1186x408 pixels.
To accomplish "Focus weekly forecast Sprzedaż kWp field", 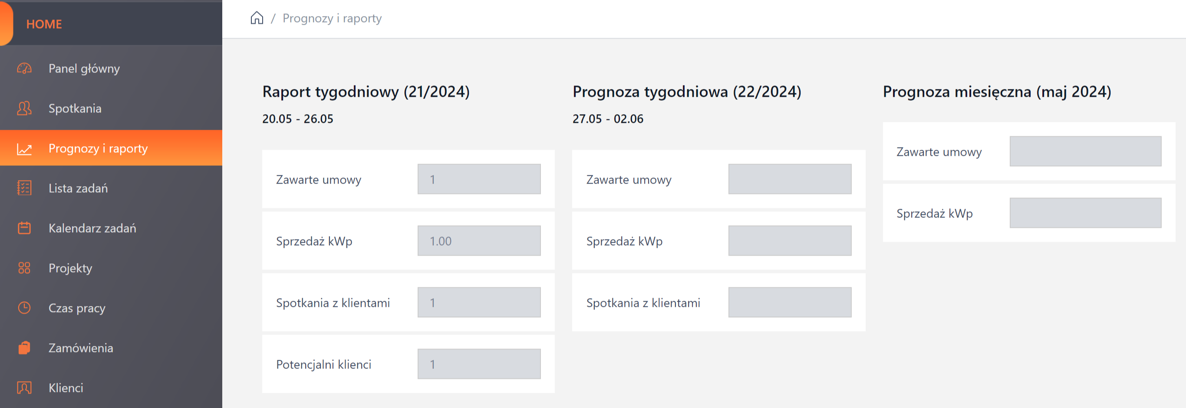I will coord(790,241).
